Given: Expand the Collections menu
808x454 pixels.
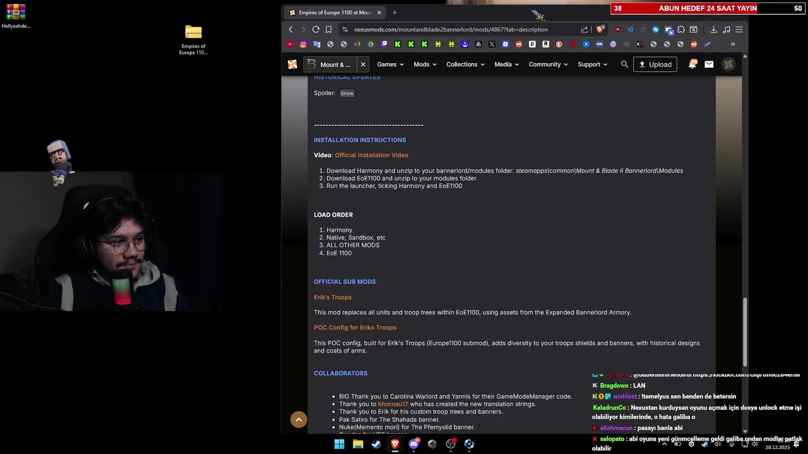Looking at the screenshot, I should [465, 64].
